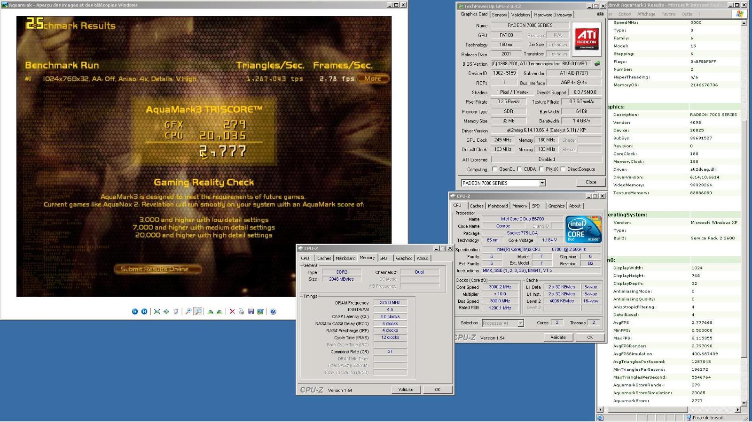Click the red Delete X icon
The image size is (752, 422).
point(232,311)
